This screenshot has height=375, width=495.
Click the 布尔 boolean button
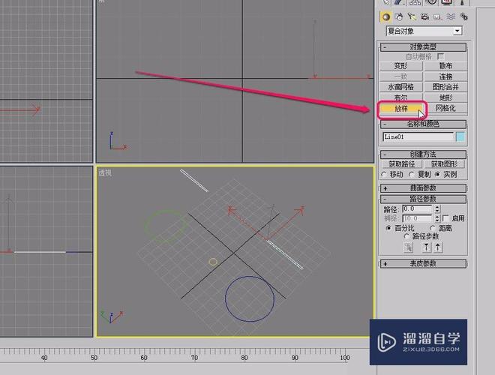(401, 97)
